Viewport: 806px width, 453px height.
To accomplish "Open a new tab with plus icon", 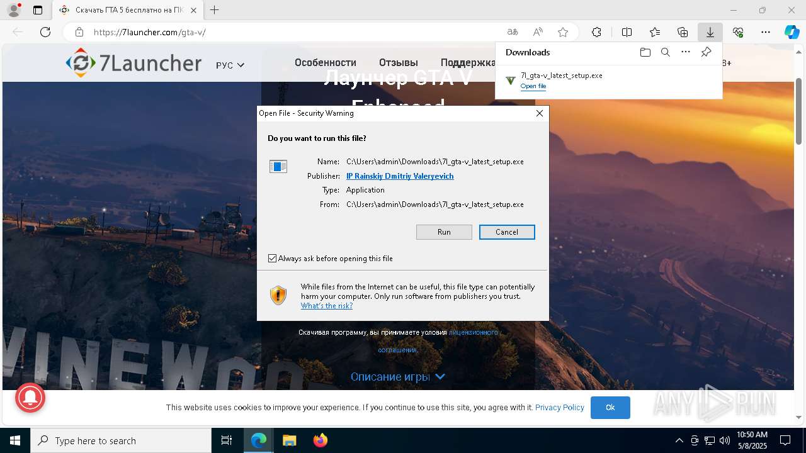I will pyautogui.click(x=215, y=10).
